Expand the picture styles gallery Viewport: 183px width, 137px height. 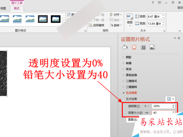click(64, 20)
